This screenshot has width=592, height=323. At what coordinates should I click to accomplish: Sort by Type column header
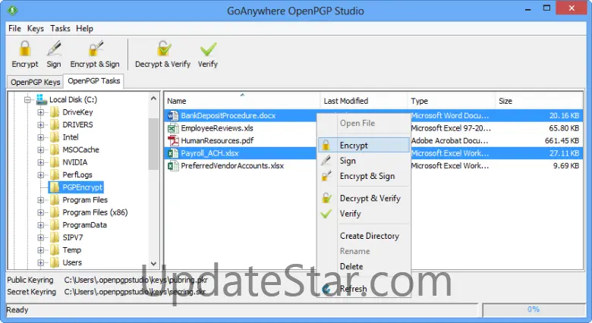coord(451,101)
